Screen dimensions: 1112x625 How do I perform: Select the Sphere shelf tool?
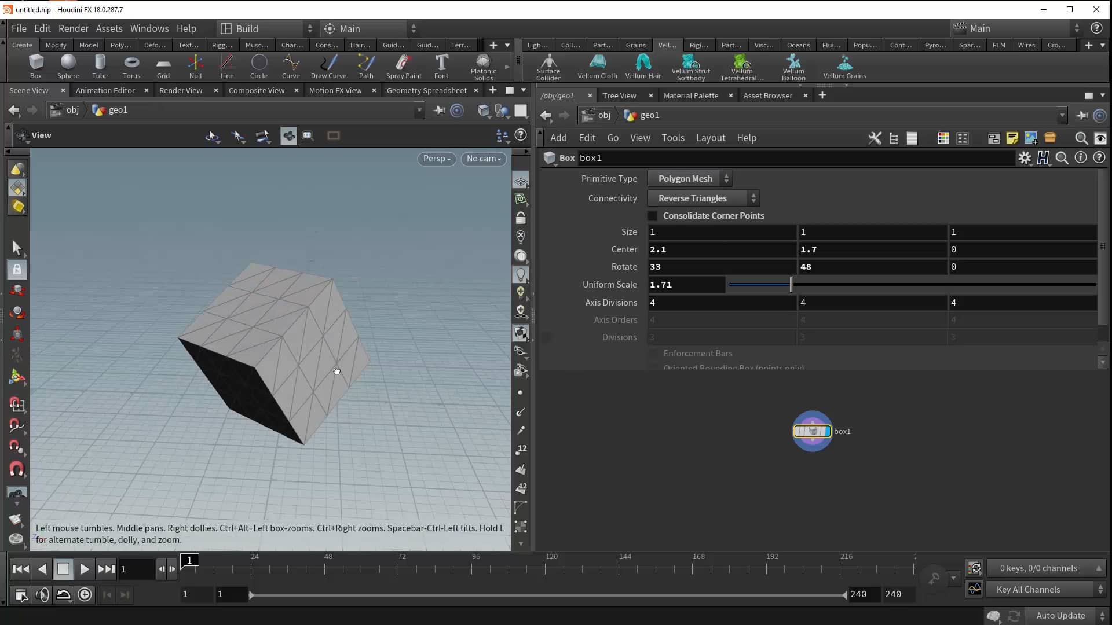click(68, 66)
